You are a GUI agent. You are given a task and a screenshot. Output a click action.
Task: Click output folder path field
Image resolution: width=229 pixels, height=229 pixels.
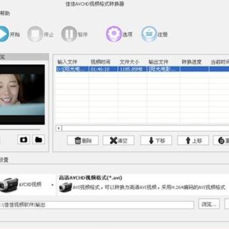click(x=97, y=205)
